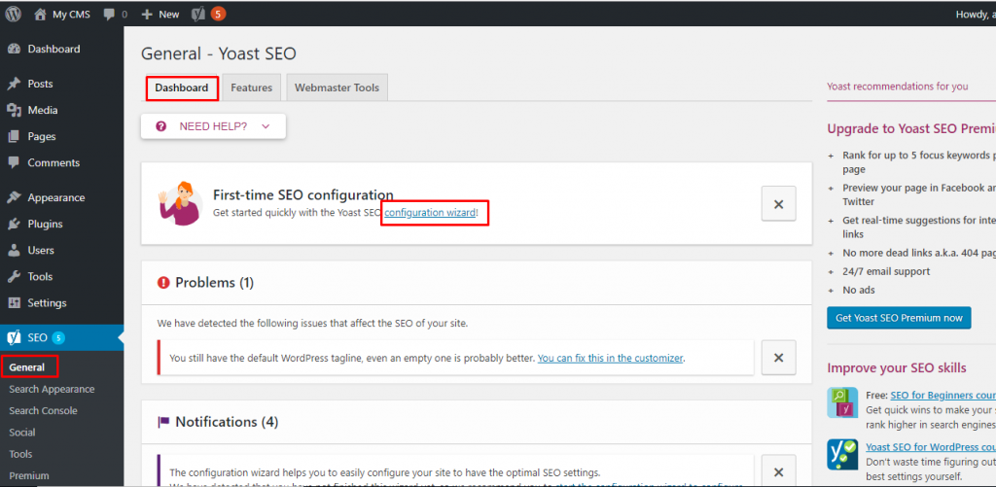Screen dimensions: 996x487
Task: Click Get Yoast SEO Premium now button
Action: [899, 318]
